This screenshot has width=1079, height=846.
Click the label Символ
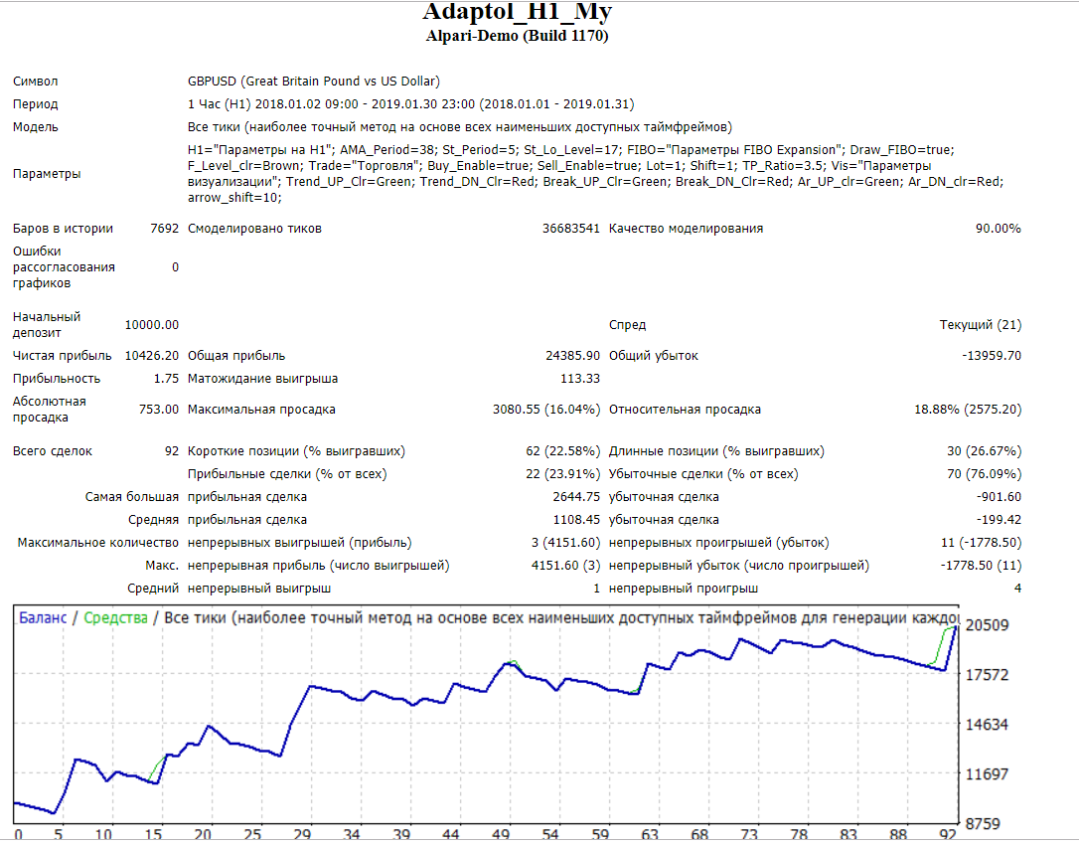click(x=35, y=82)
